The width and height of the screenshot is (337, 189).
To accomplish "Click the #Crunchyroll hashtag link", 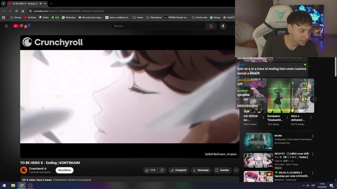I will pos(84,180).
